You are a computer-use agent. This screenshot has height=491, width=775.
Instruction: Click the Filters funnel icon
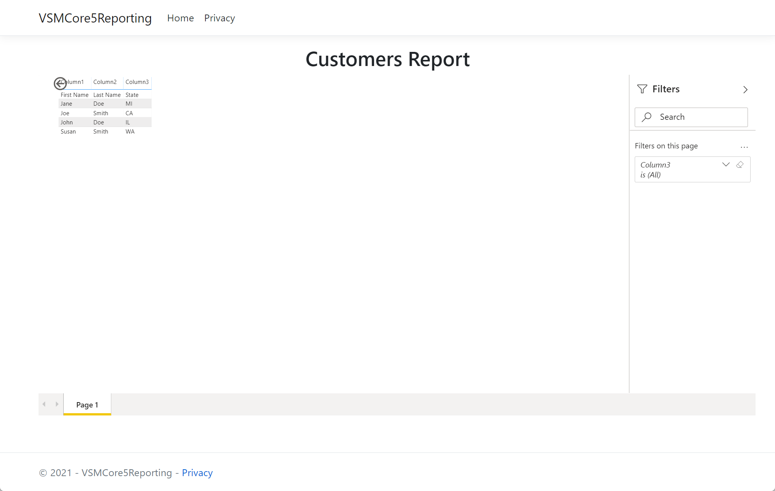(x=642, y=89)
